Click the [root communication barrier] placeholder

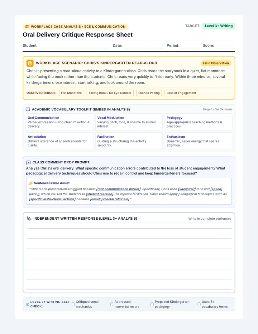(x=119, y=189)
